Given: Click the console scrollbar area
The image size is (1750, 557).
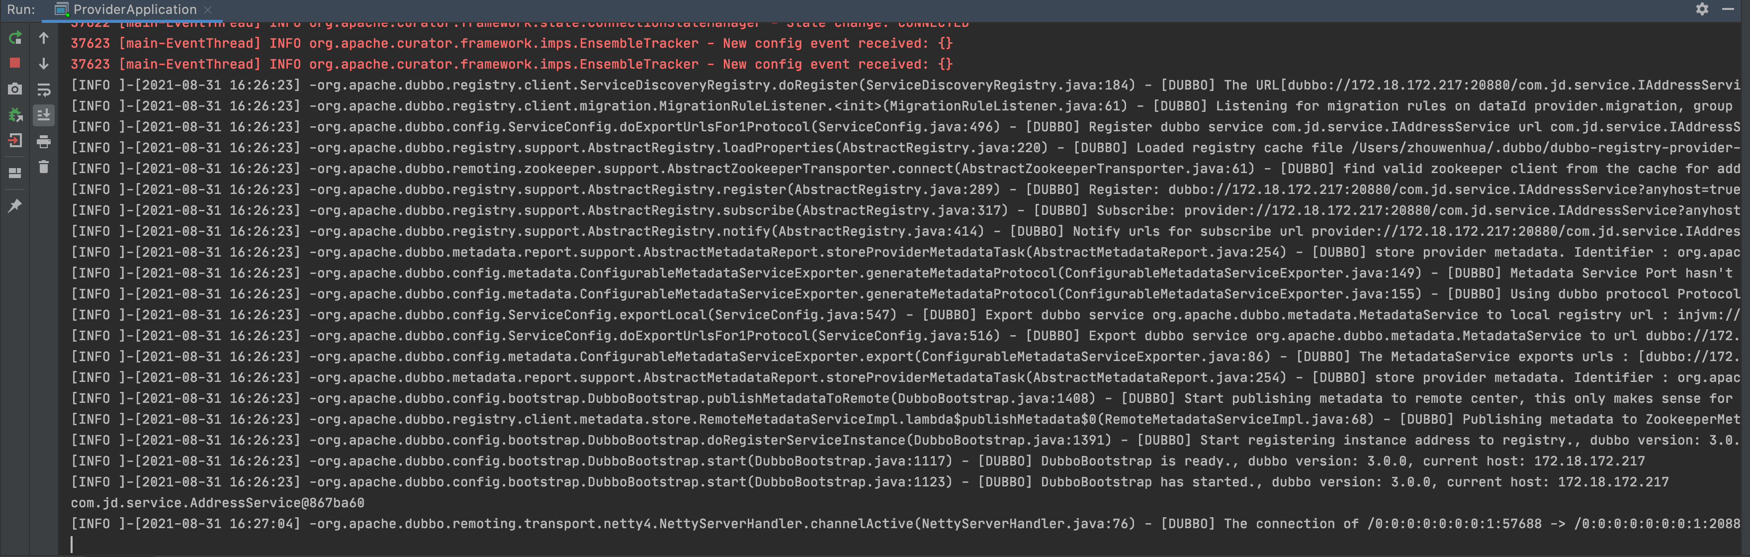Looking at the screenshot, I should (x=1746, y=272).
